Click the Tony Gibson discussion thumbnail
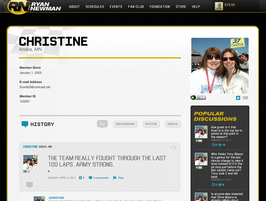 [x=201, y=159]
